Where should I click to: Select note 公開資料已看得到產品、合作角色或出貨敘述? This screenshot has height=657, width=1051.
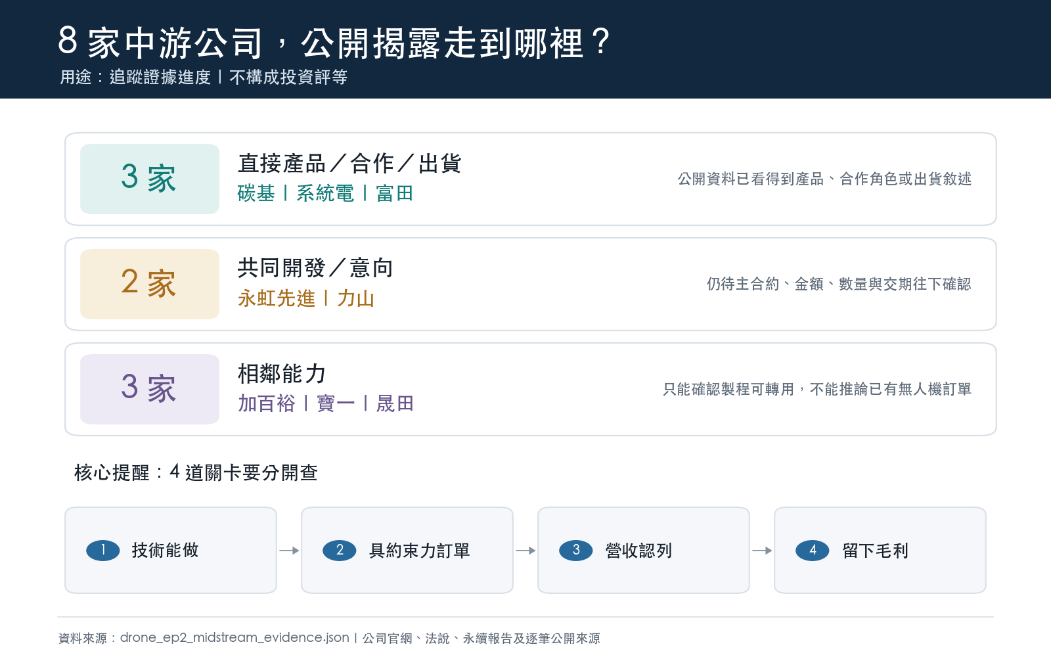point(824,179)
